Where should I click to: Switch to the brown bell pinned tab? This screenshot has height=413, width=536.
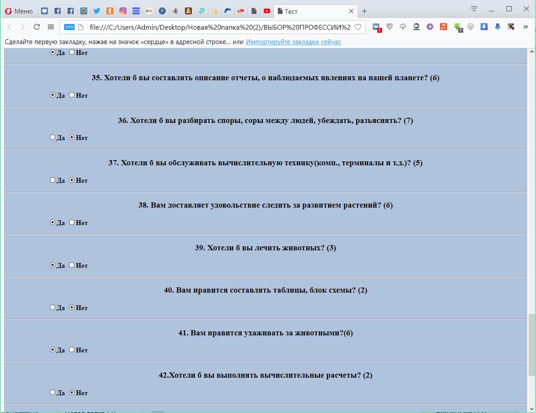188,11
